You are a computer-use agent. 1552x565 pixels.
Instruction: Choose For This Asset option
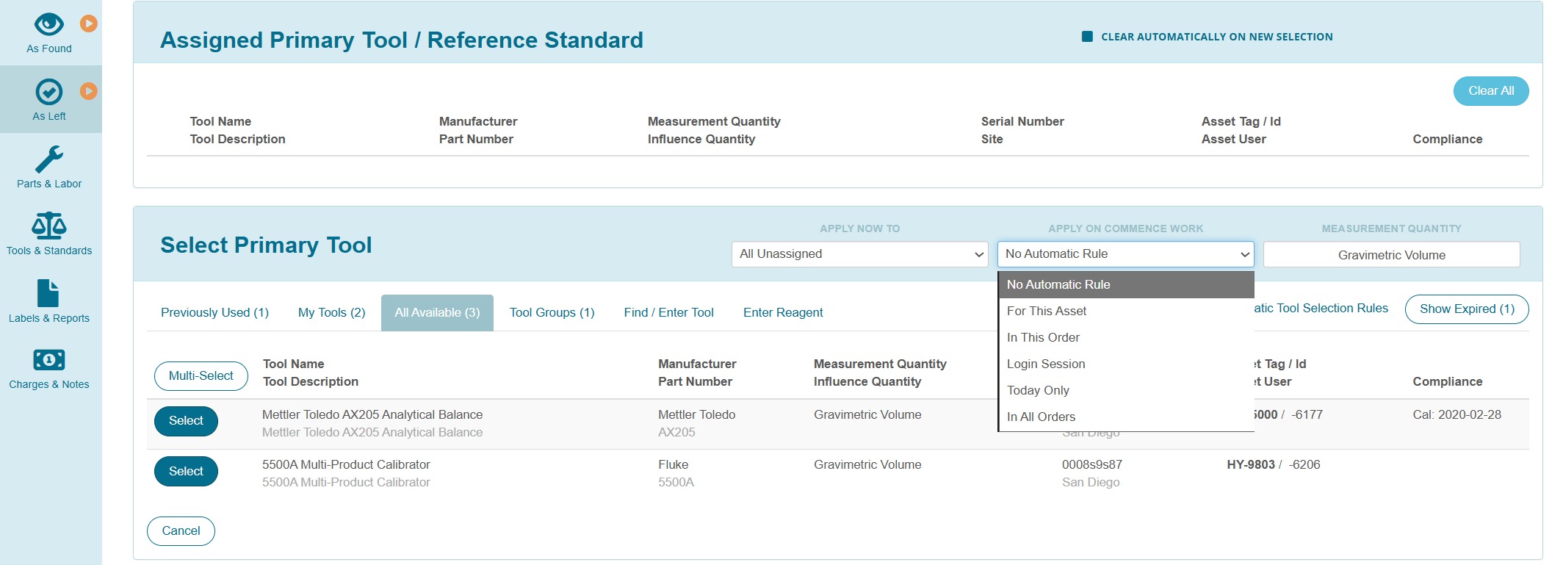point(1126,311)
